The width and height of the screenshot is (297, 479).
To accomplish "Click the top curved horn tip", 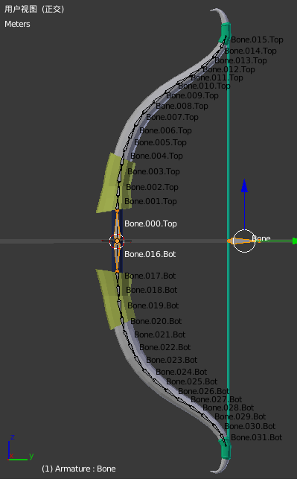I will pyautogui.click(x=220, y=15).
